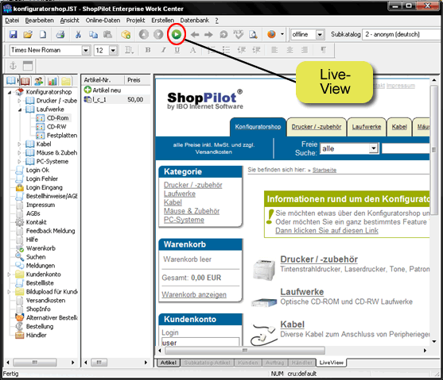Open the font name dropdown
This screenshot has width=443, height=380.
(86, 51)
